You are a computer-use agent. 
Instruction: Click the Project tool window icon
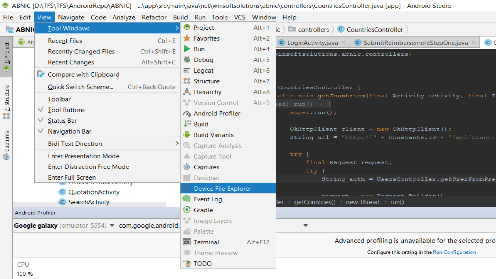187,27
